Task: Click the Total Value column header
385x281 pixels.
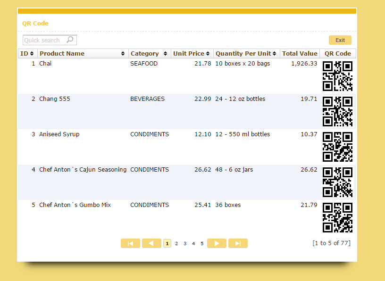Action: [300, 54]
